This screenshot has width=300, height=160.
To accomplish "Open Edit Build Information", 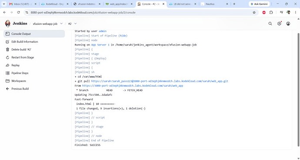I will pyautogui.click(x=25, y=41).
